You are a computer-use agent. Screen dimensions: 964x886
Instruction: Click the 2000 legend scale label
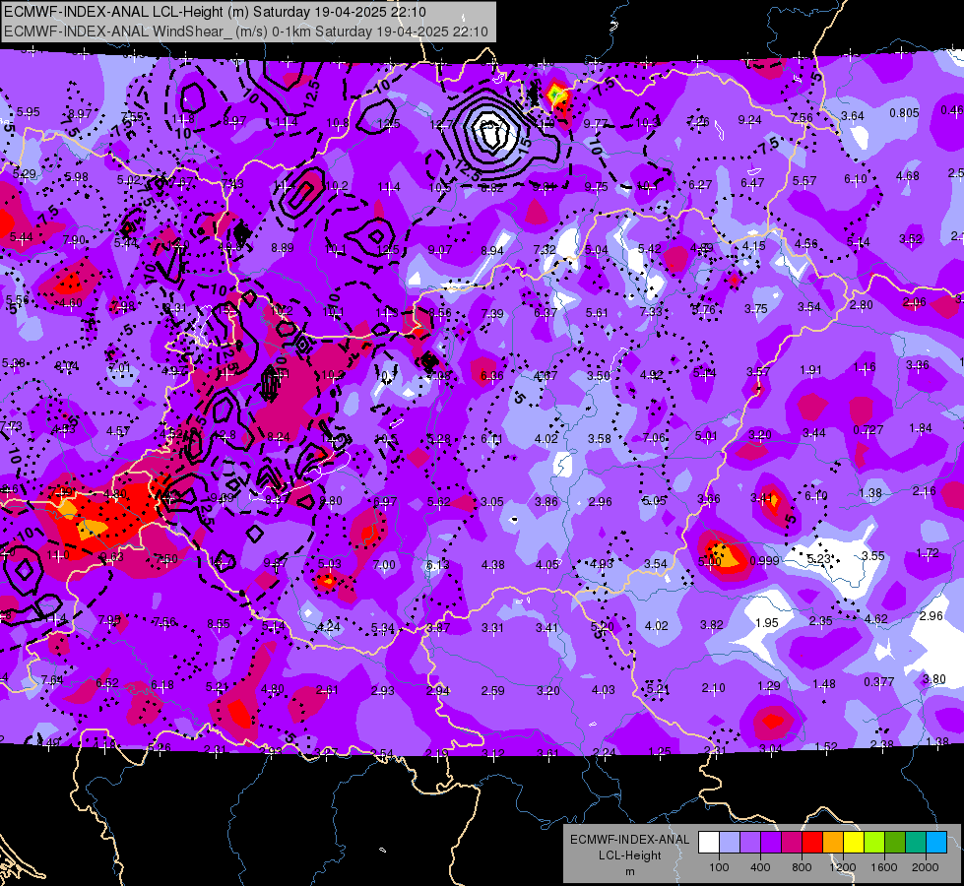[x=926, y=867]
